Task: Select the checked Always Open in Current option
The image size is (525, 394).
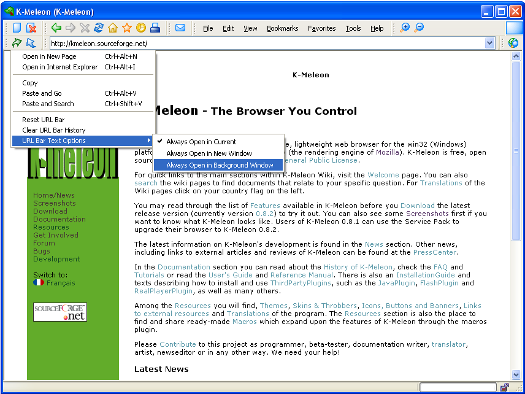Action: pos(201,142)
